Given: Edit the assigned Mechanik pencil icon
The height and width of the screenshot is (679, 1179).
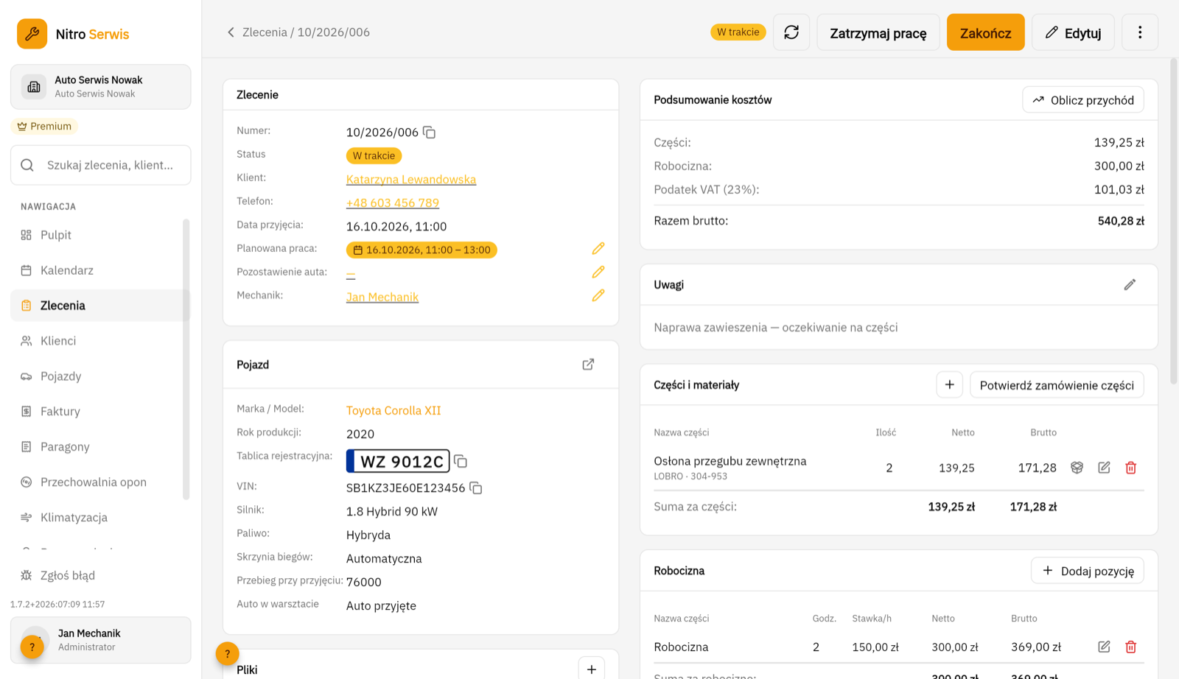Looking at the screenshot, I should point(598,296).
